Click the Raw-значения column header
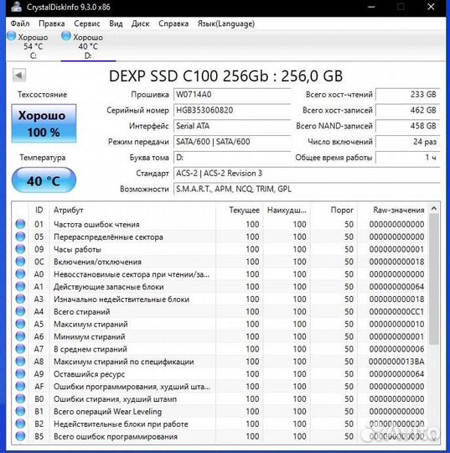Screen dimensions: 450x453 [393, 210]
